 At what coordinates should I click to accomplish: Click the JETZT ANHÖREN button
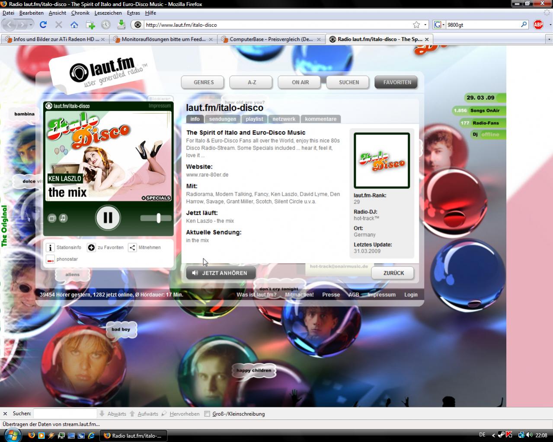pos(221,273)
